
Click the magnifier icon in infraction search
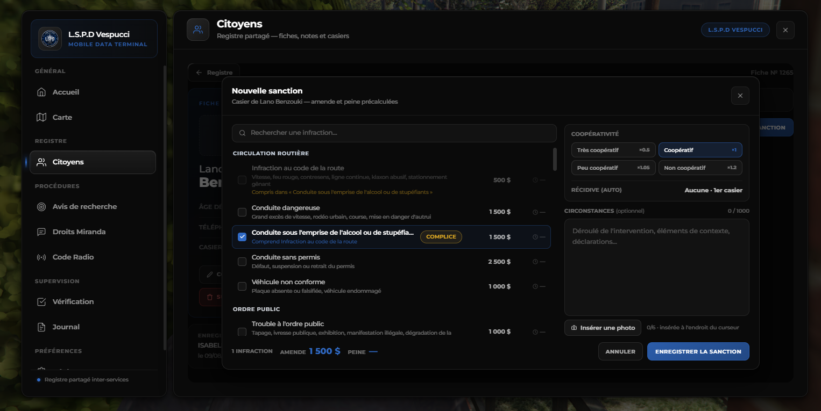click(x=243, y=133)
